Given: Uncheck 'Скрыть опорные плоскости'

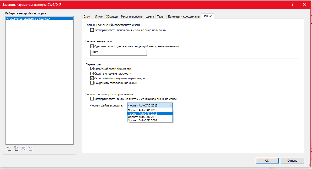Looking at the screenshot, I should point(92,74).
